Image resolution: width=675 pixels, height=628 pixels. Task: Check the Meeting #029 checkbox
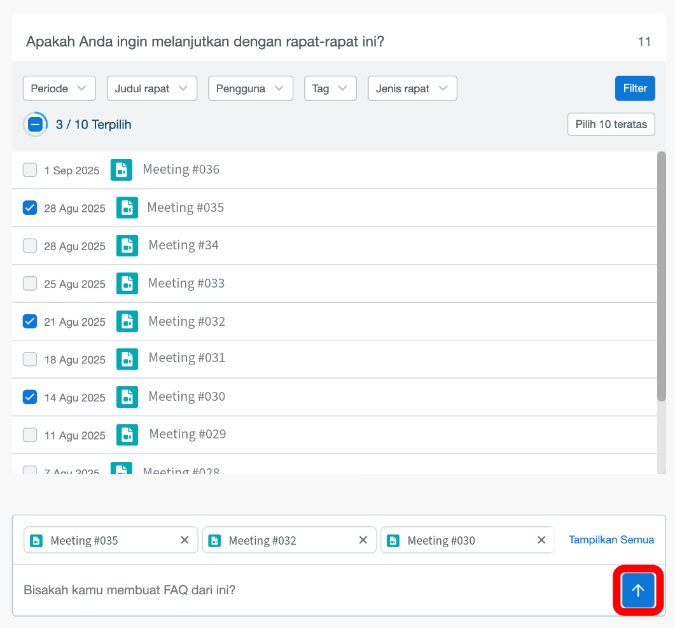(x=30, y=435)
